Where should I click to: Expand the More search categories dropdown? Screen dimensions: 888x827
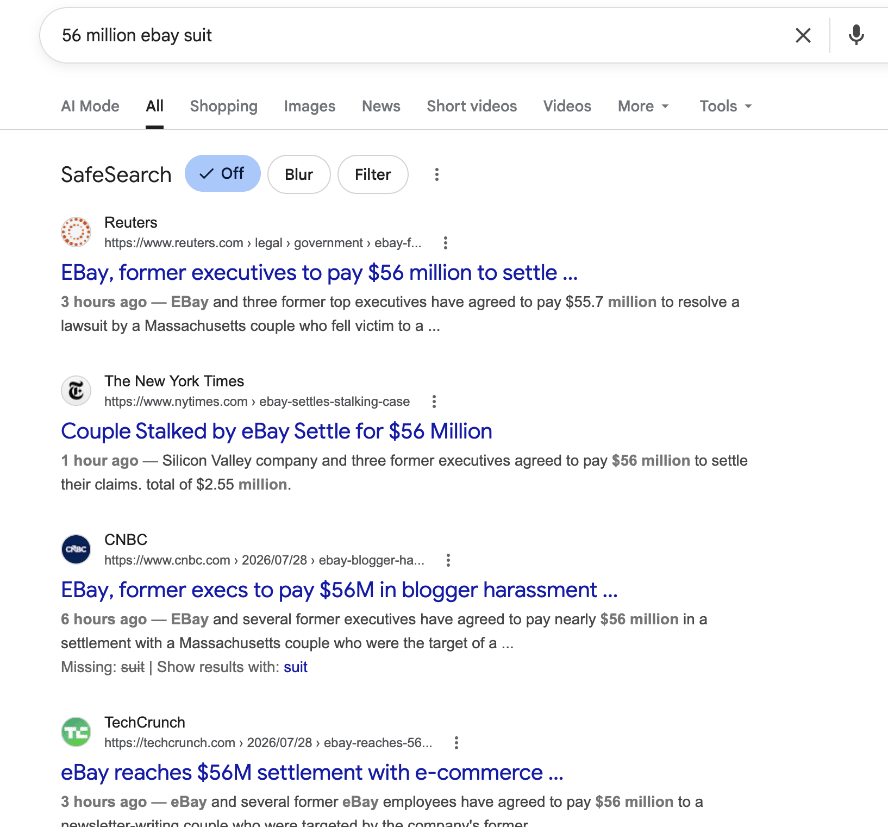coord(643,106)
